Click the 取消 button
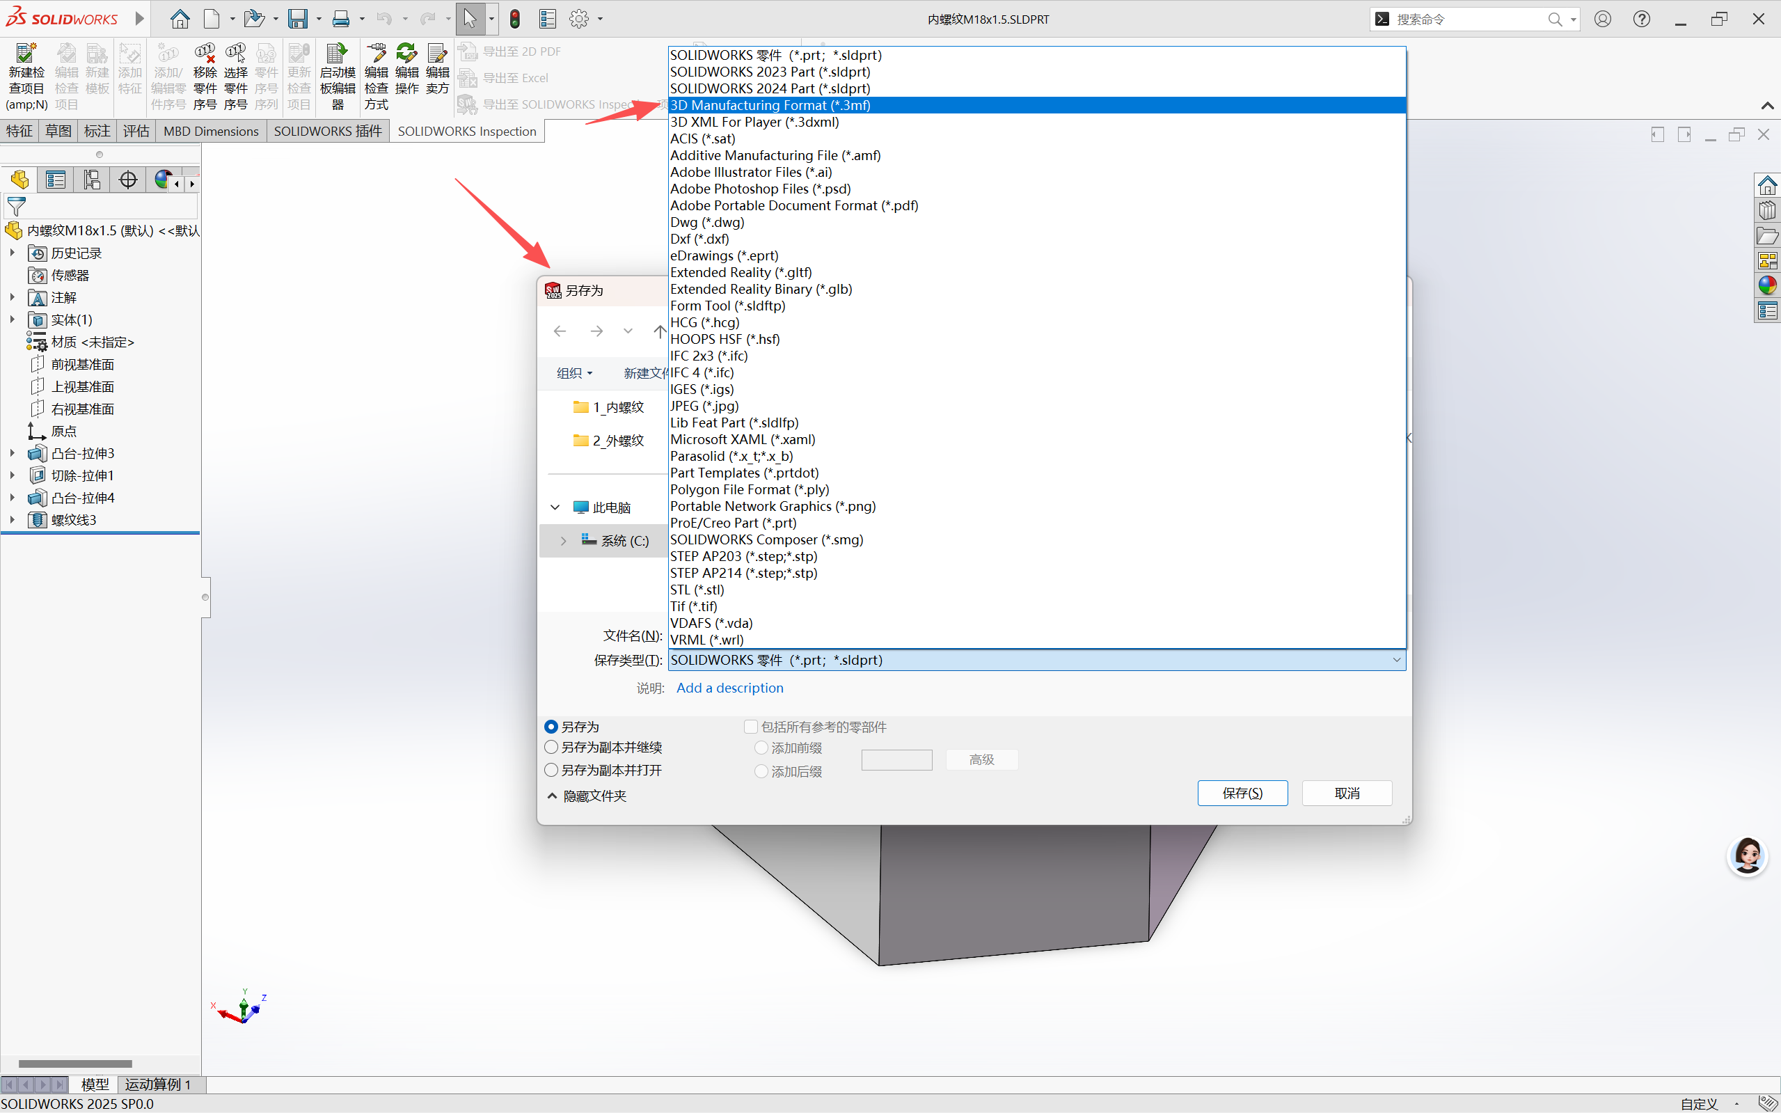The image size is (1781, 1113). point(1347,793)
